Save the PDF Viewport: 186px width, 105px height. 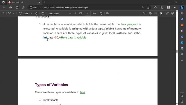pos(155,13)
